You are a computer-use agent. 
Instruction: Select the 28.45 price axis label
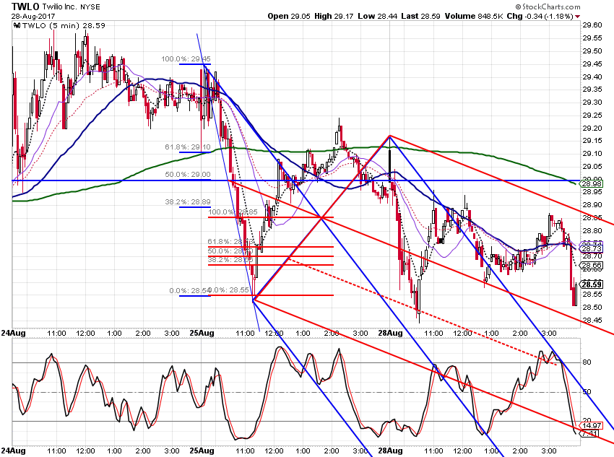pos(592,321)
